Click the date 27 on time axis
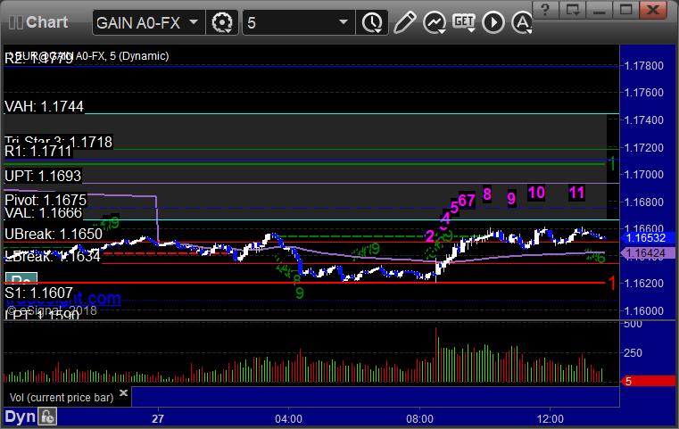 (158, 419)
